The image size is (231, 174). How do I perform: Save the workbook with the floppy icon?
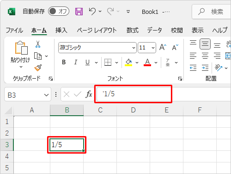click(x=79, y=12)
